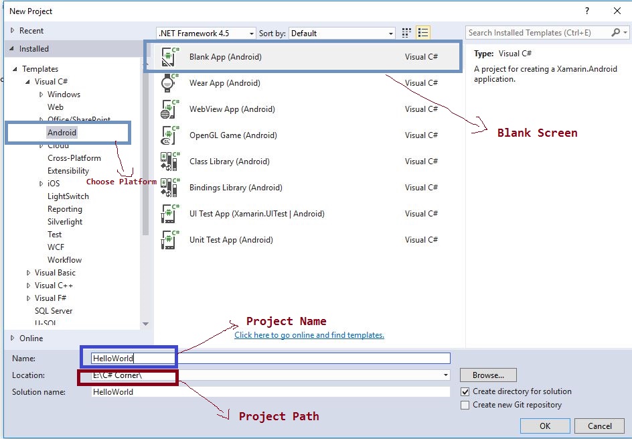The width and height of the screenshot is (632, 439).
Task: Switch to medium icons list view
Action: click(423, 33)
